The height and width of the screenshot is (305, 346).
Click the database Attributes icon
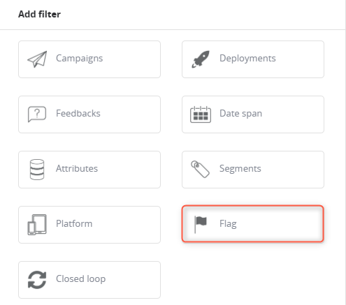(x=37, y=170)
